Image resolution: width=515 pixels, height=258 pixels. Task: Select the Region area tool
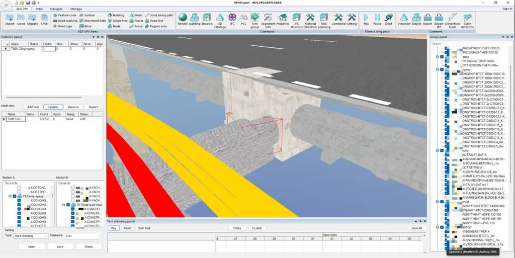[x=156, y=26]
